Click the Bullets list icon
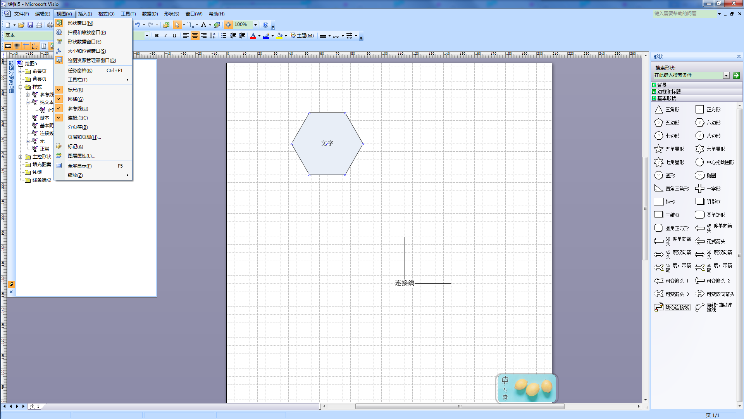744x419 pixels. coord(224,36)
